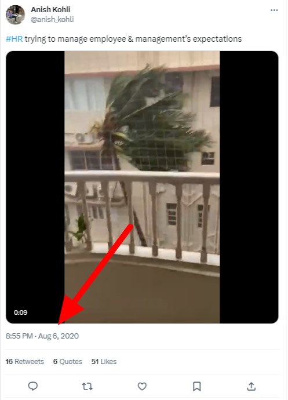This screenshot has width=288, height=400.
Task: Bookmark the tweet with bookmark icon
Action: [x=196, y=386]
